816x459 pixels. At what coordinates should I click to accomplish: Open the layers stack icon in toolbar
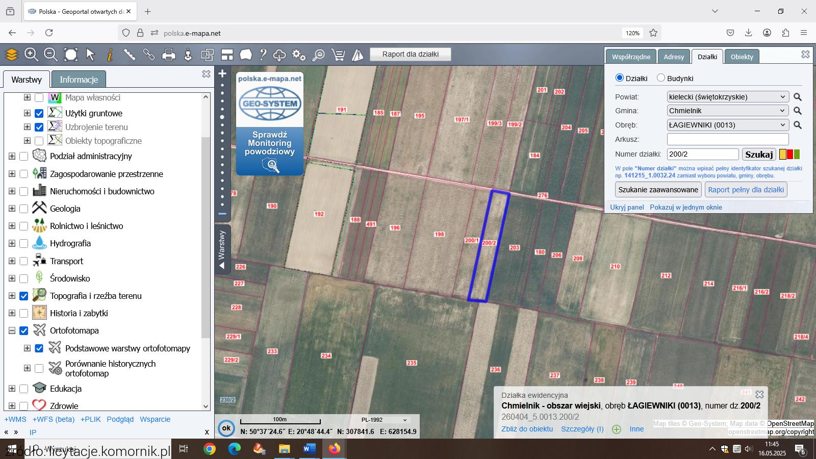(11, 54)
